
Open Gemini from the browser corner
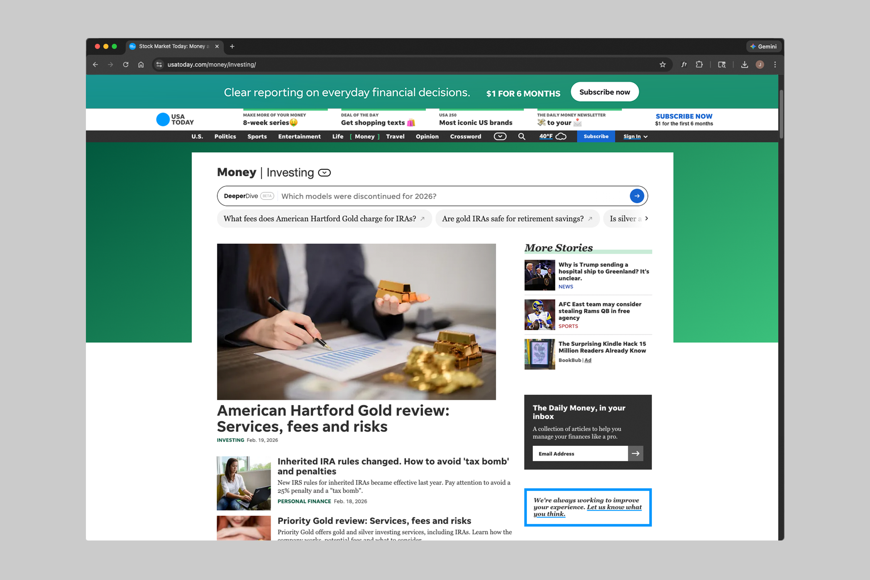pos(763,47)
